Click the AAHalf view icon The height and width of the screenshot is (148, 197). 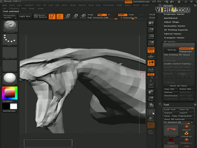[151, 43]
